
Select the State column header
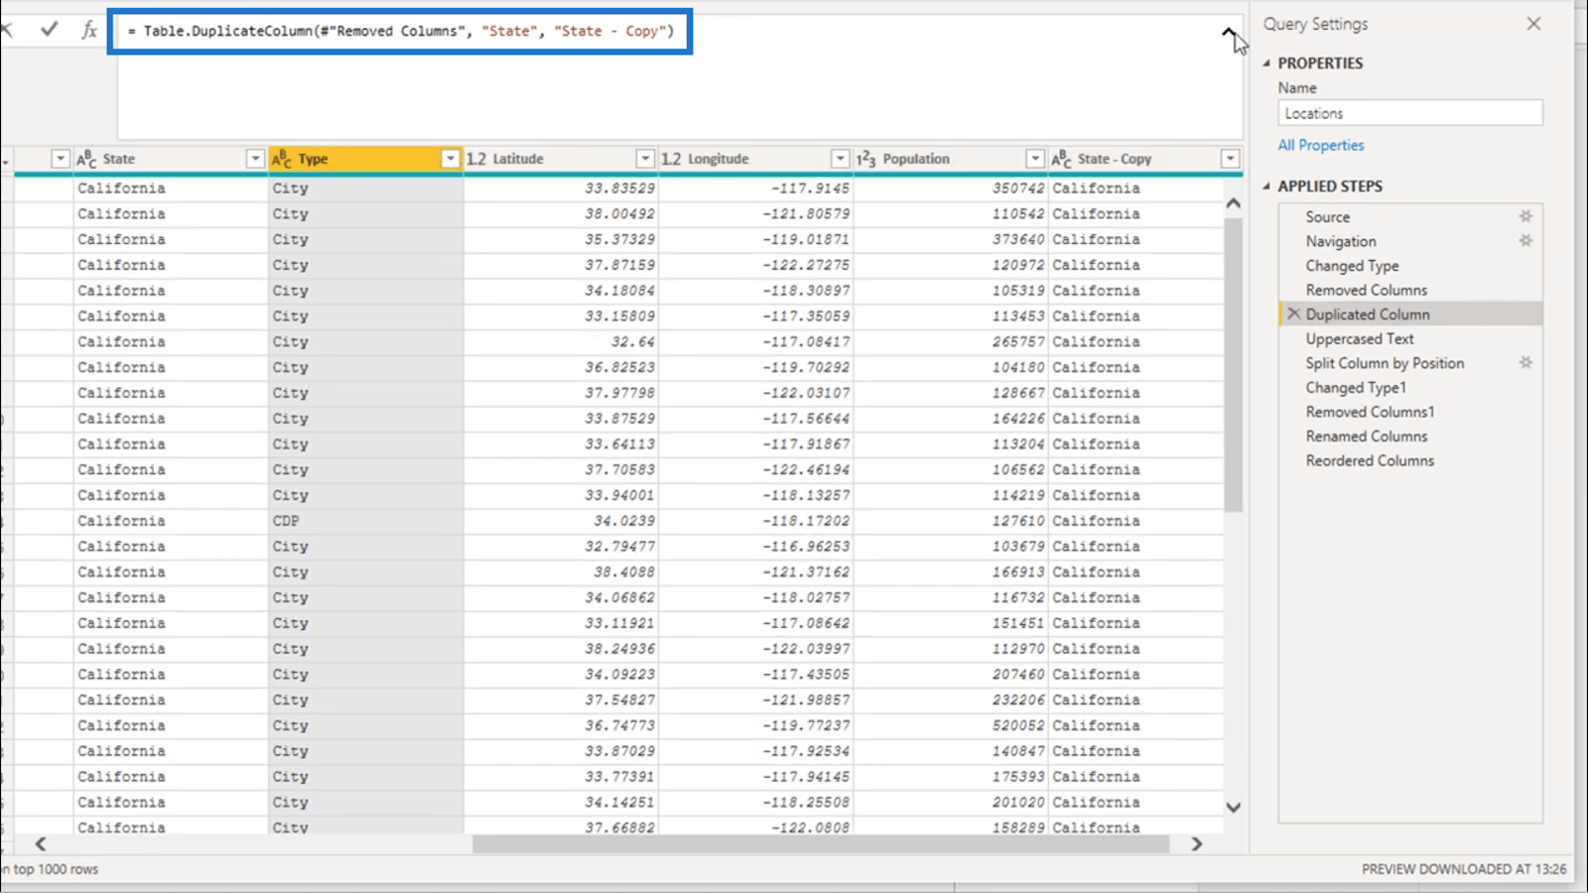click(170, 159)
